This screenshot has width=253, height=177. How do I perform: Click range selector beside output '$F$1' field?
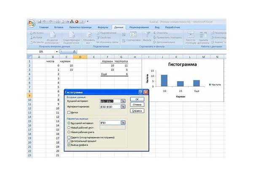coord(123,123)
